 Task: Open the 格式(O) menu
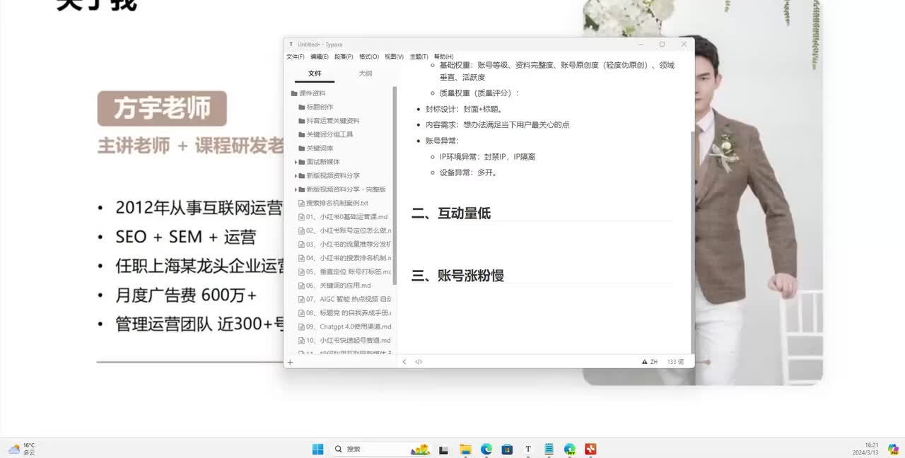click(369, 57)
